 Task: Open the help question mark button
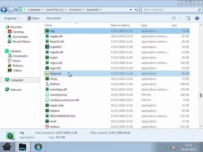(x=197, y=18)
